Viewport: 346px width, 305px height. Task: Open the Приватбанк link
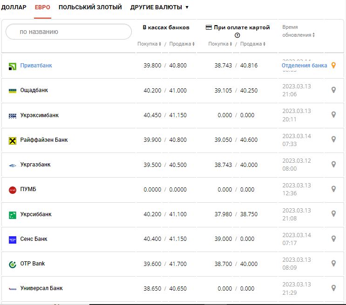[x=36, y=66]
